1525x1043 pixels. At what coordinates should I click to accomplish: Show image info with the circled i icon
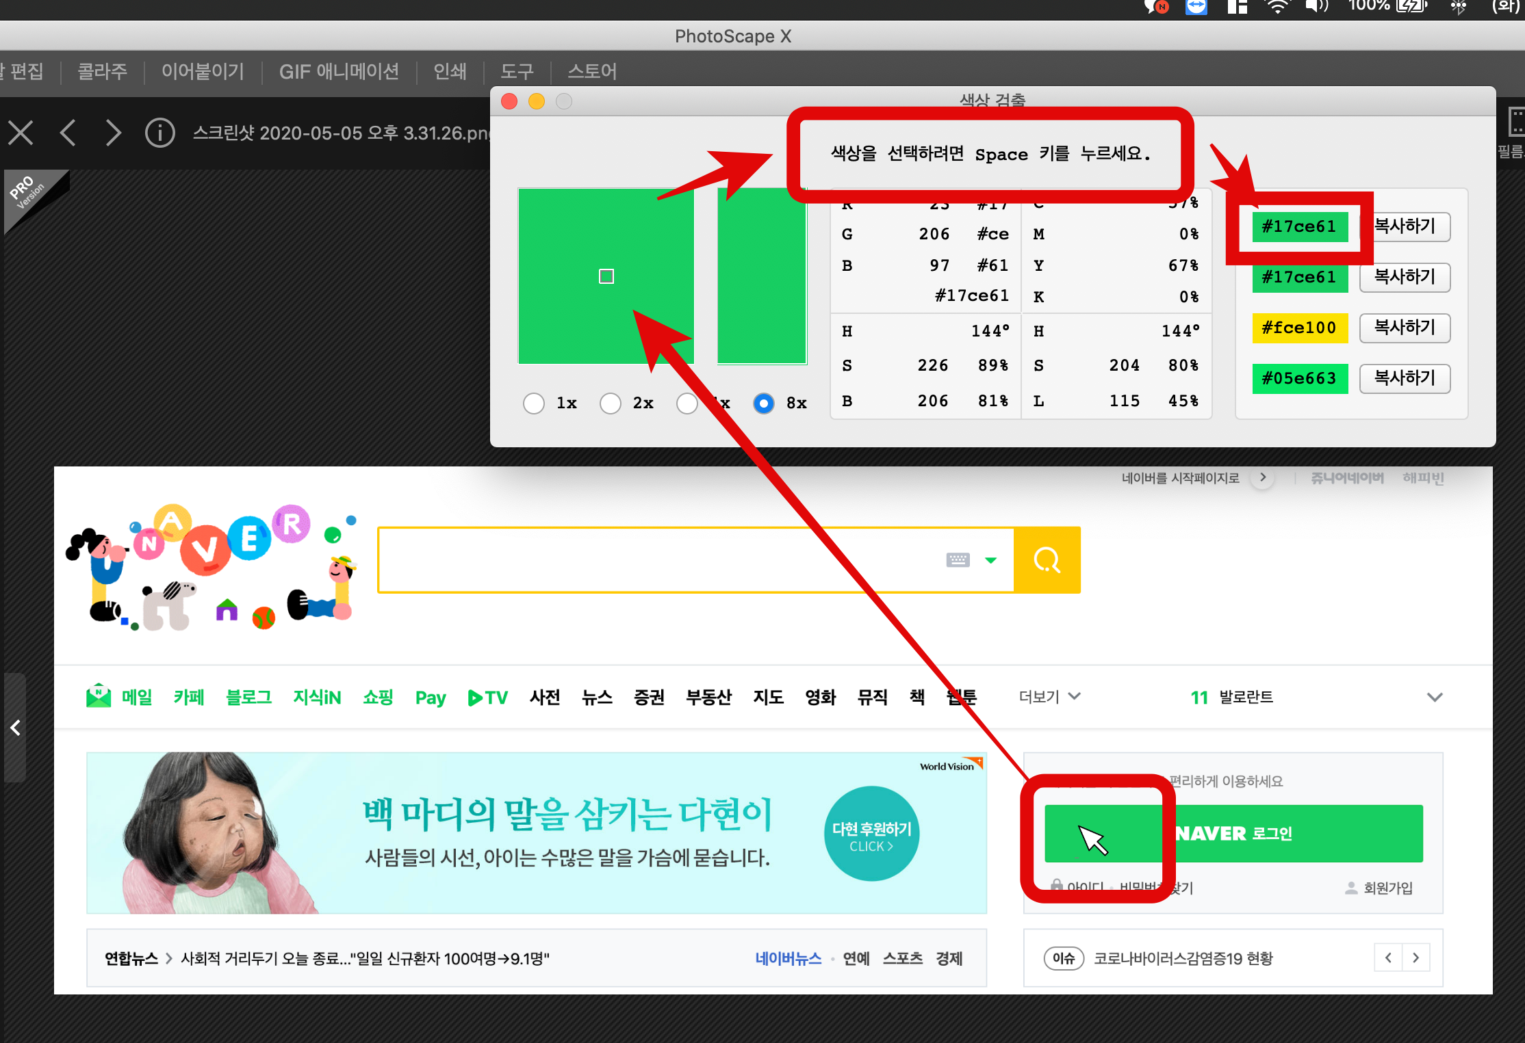160,133
